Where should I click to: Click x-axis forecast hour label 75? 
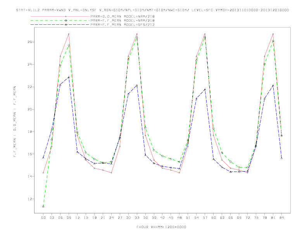click(256, 218)
